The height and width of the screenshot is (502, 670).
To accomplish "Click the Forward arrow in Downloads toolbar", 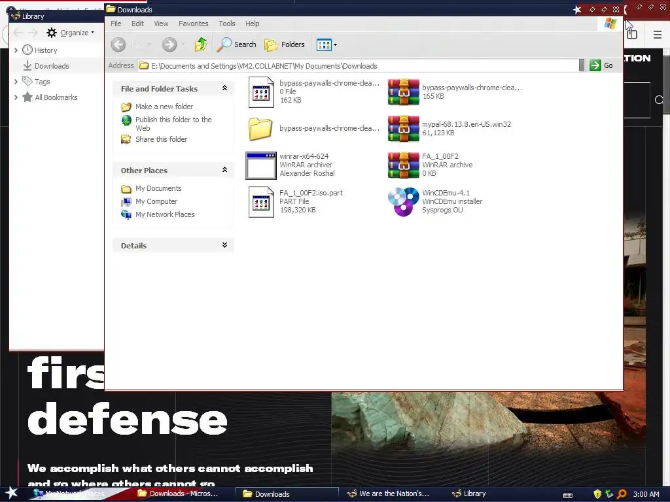I will [x=169, y=44].
